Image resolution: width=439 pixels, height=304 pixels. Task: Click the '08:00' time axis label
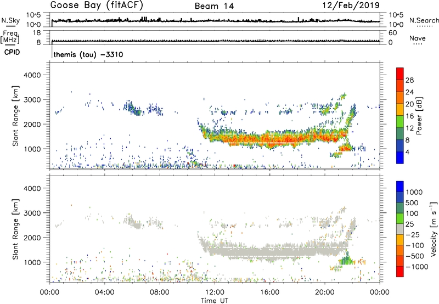[x=160, y=292]
